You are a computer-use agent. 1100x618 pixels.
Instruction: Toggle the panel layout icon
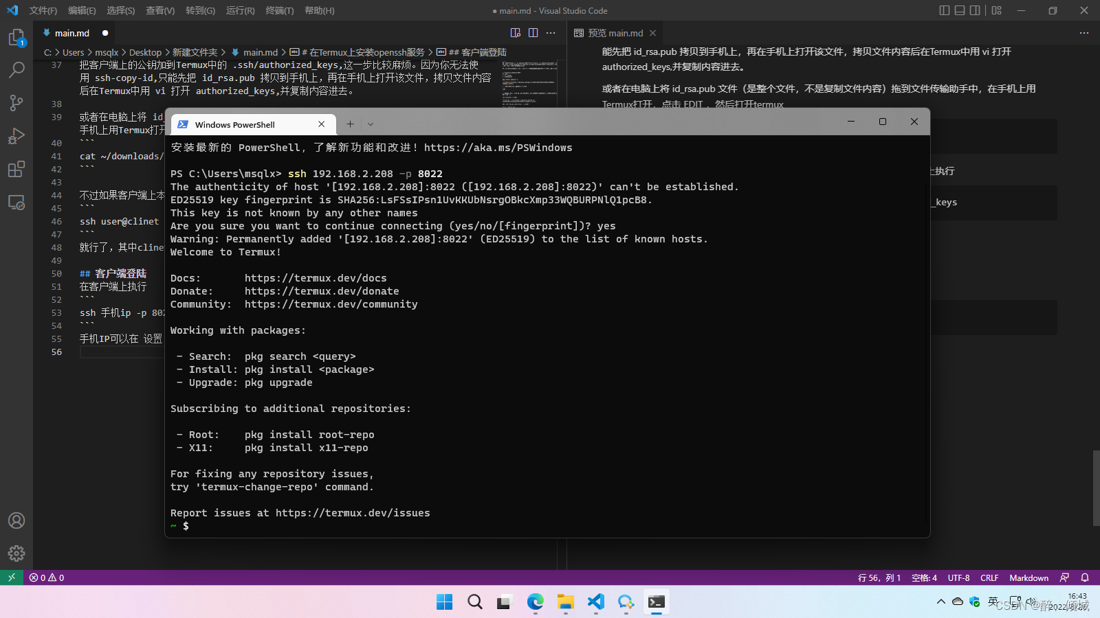click(960, 10)
